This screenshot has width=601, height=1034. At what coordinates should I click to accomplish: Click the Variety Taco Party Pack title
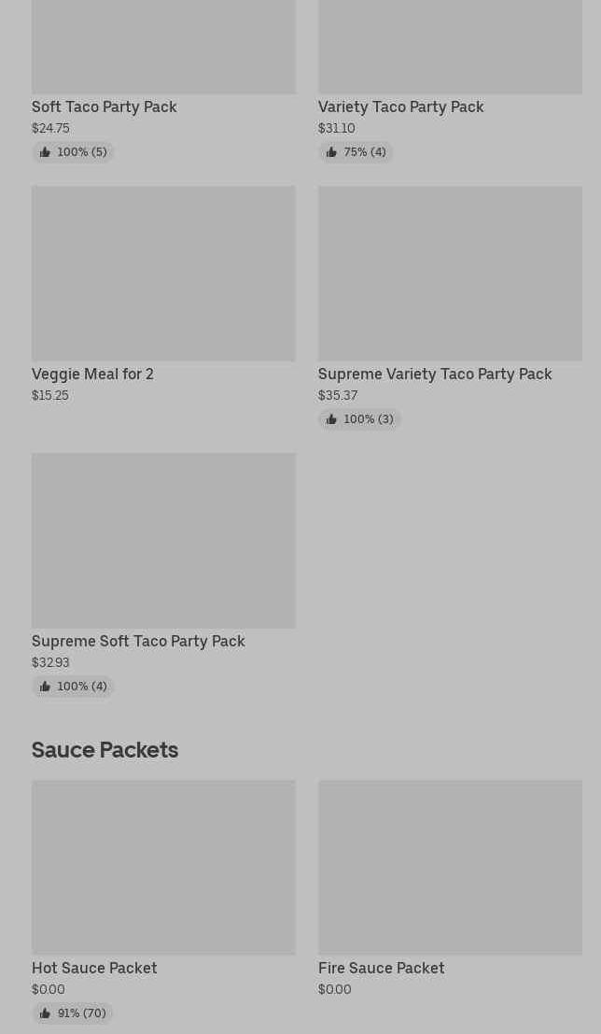pos(400,106)
